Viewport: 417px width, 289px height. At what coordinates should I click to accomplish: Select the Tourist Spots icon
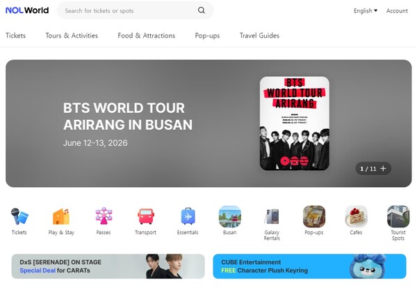point(398,216)
